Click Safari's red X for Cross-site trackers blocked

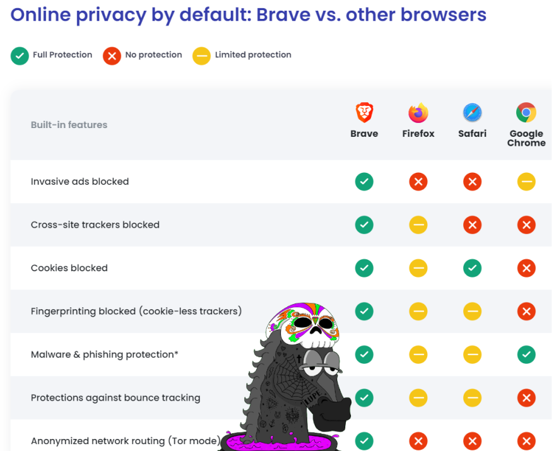(473, 225)
